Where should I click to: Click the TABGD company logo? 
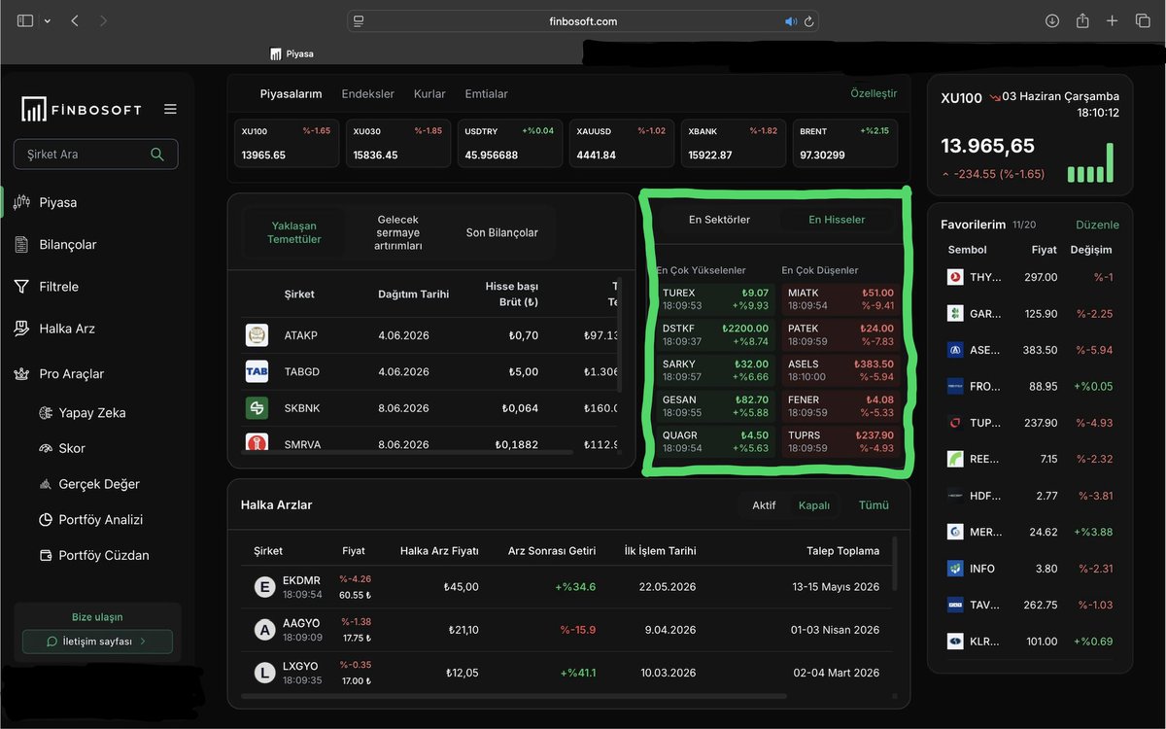coord(257,371)
